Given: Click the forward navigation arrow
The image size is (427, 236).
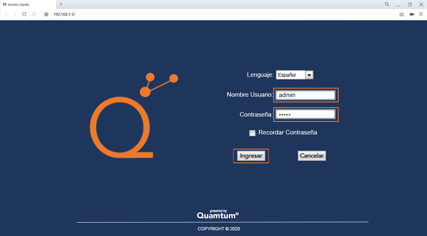Looking at the screenshot, I should pos(15,14).
